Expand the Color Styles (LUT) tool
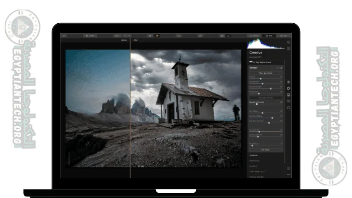The height and width of the screenshot is (198, 352). [x=258, y=171]
